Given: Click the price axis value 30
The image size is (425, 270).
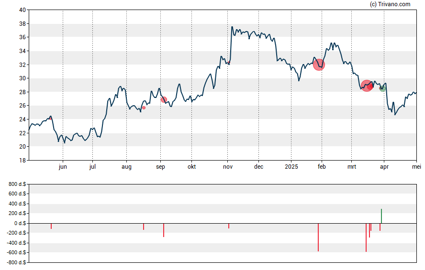Looking at the screenshot, I should click(x=22, y=78).
